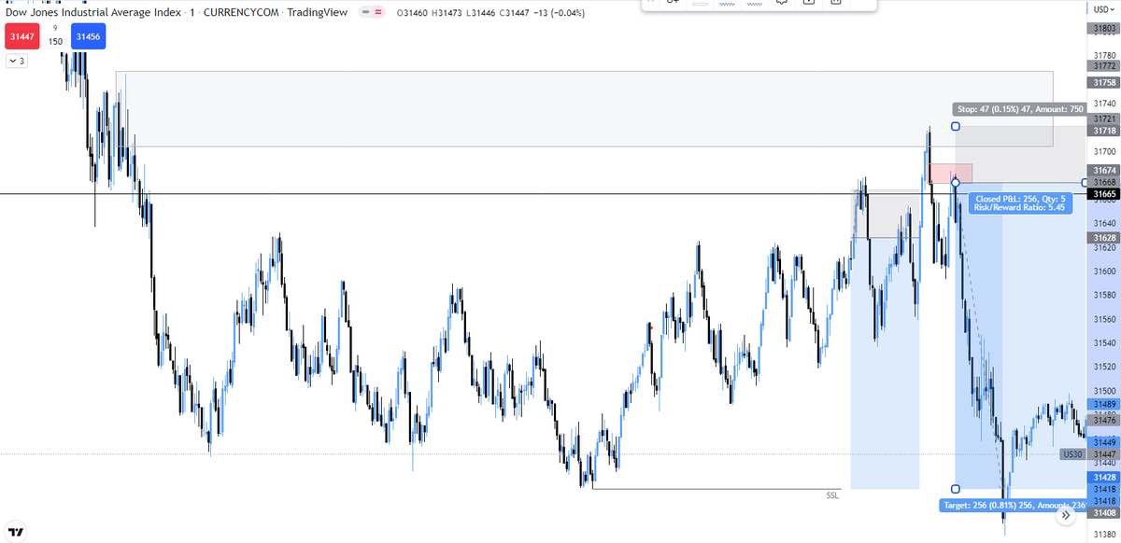Click the L31446 low value in header

pos(481,12)
